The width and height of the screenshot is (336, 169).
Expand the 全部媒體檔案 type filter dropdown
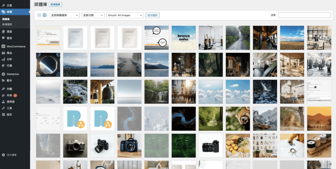[x=64, y=15]
